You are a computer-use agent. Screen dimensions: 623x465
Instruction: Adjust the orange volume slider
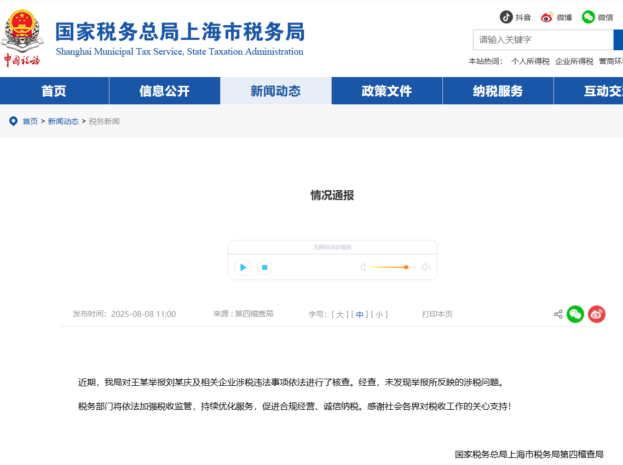[x=406, y=267]
